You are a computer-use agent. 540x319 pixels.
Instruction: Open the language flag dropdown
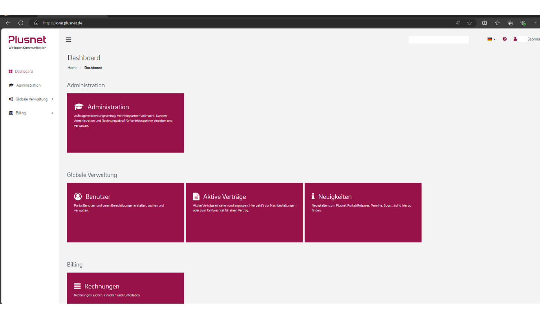(491, 39)
